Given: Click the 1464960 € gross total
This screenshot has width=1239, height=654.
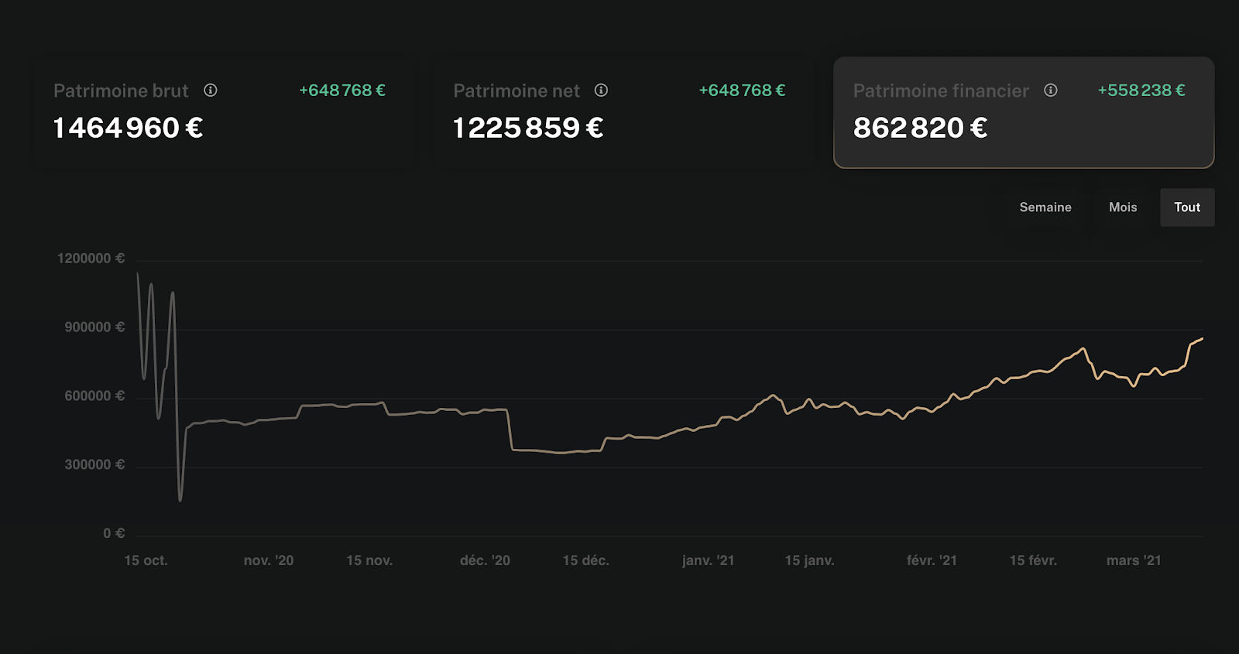Looking at the screenshot, I should [128, 128].
